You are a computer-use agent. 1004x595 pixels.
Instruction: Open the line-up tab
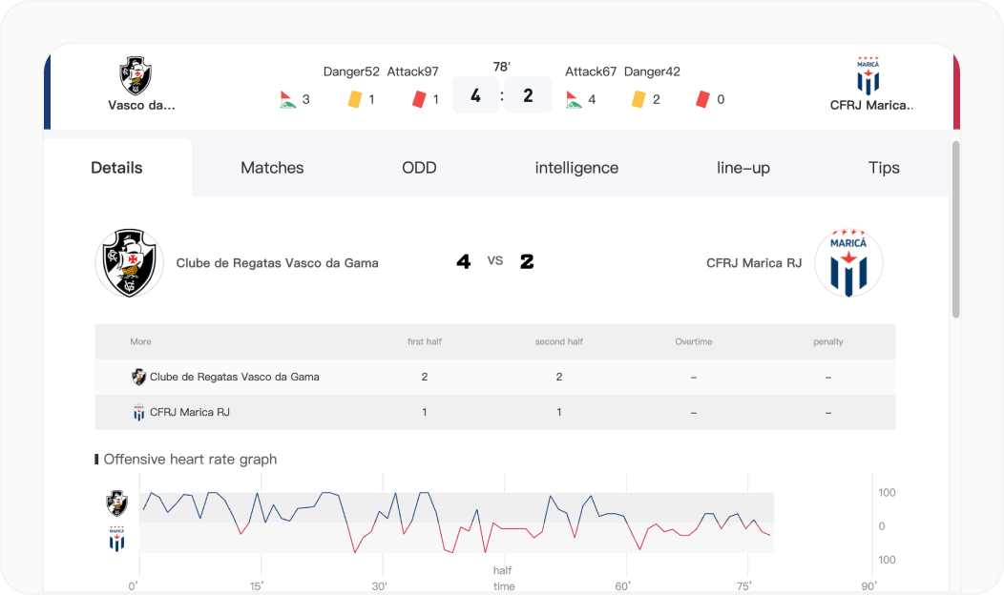tap(743, 168)
